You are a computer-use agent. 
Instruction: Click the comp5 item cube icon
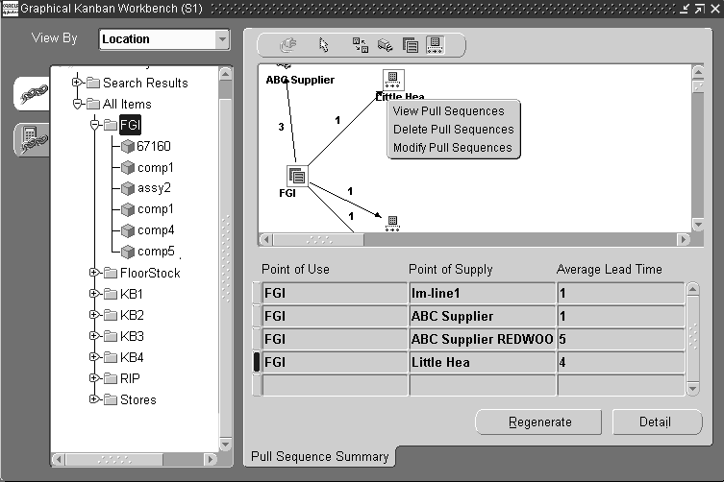pos(128,252)
